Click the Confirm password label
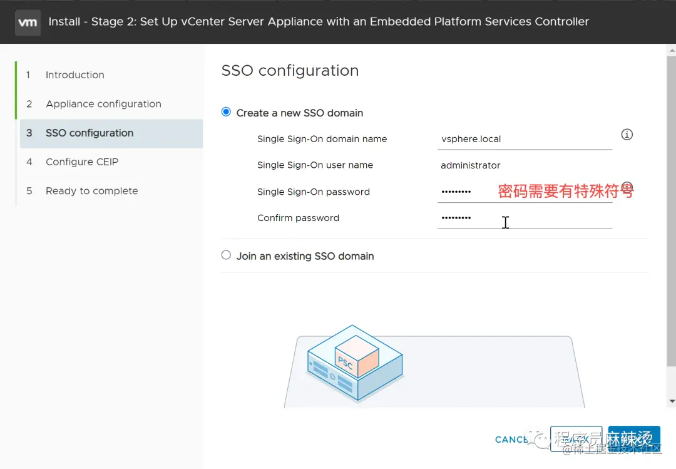This screenshot has height=469, width=676. pos(298,218)
